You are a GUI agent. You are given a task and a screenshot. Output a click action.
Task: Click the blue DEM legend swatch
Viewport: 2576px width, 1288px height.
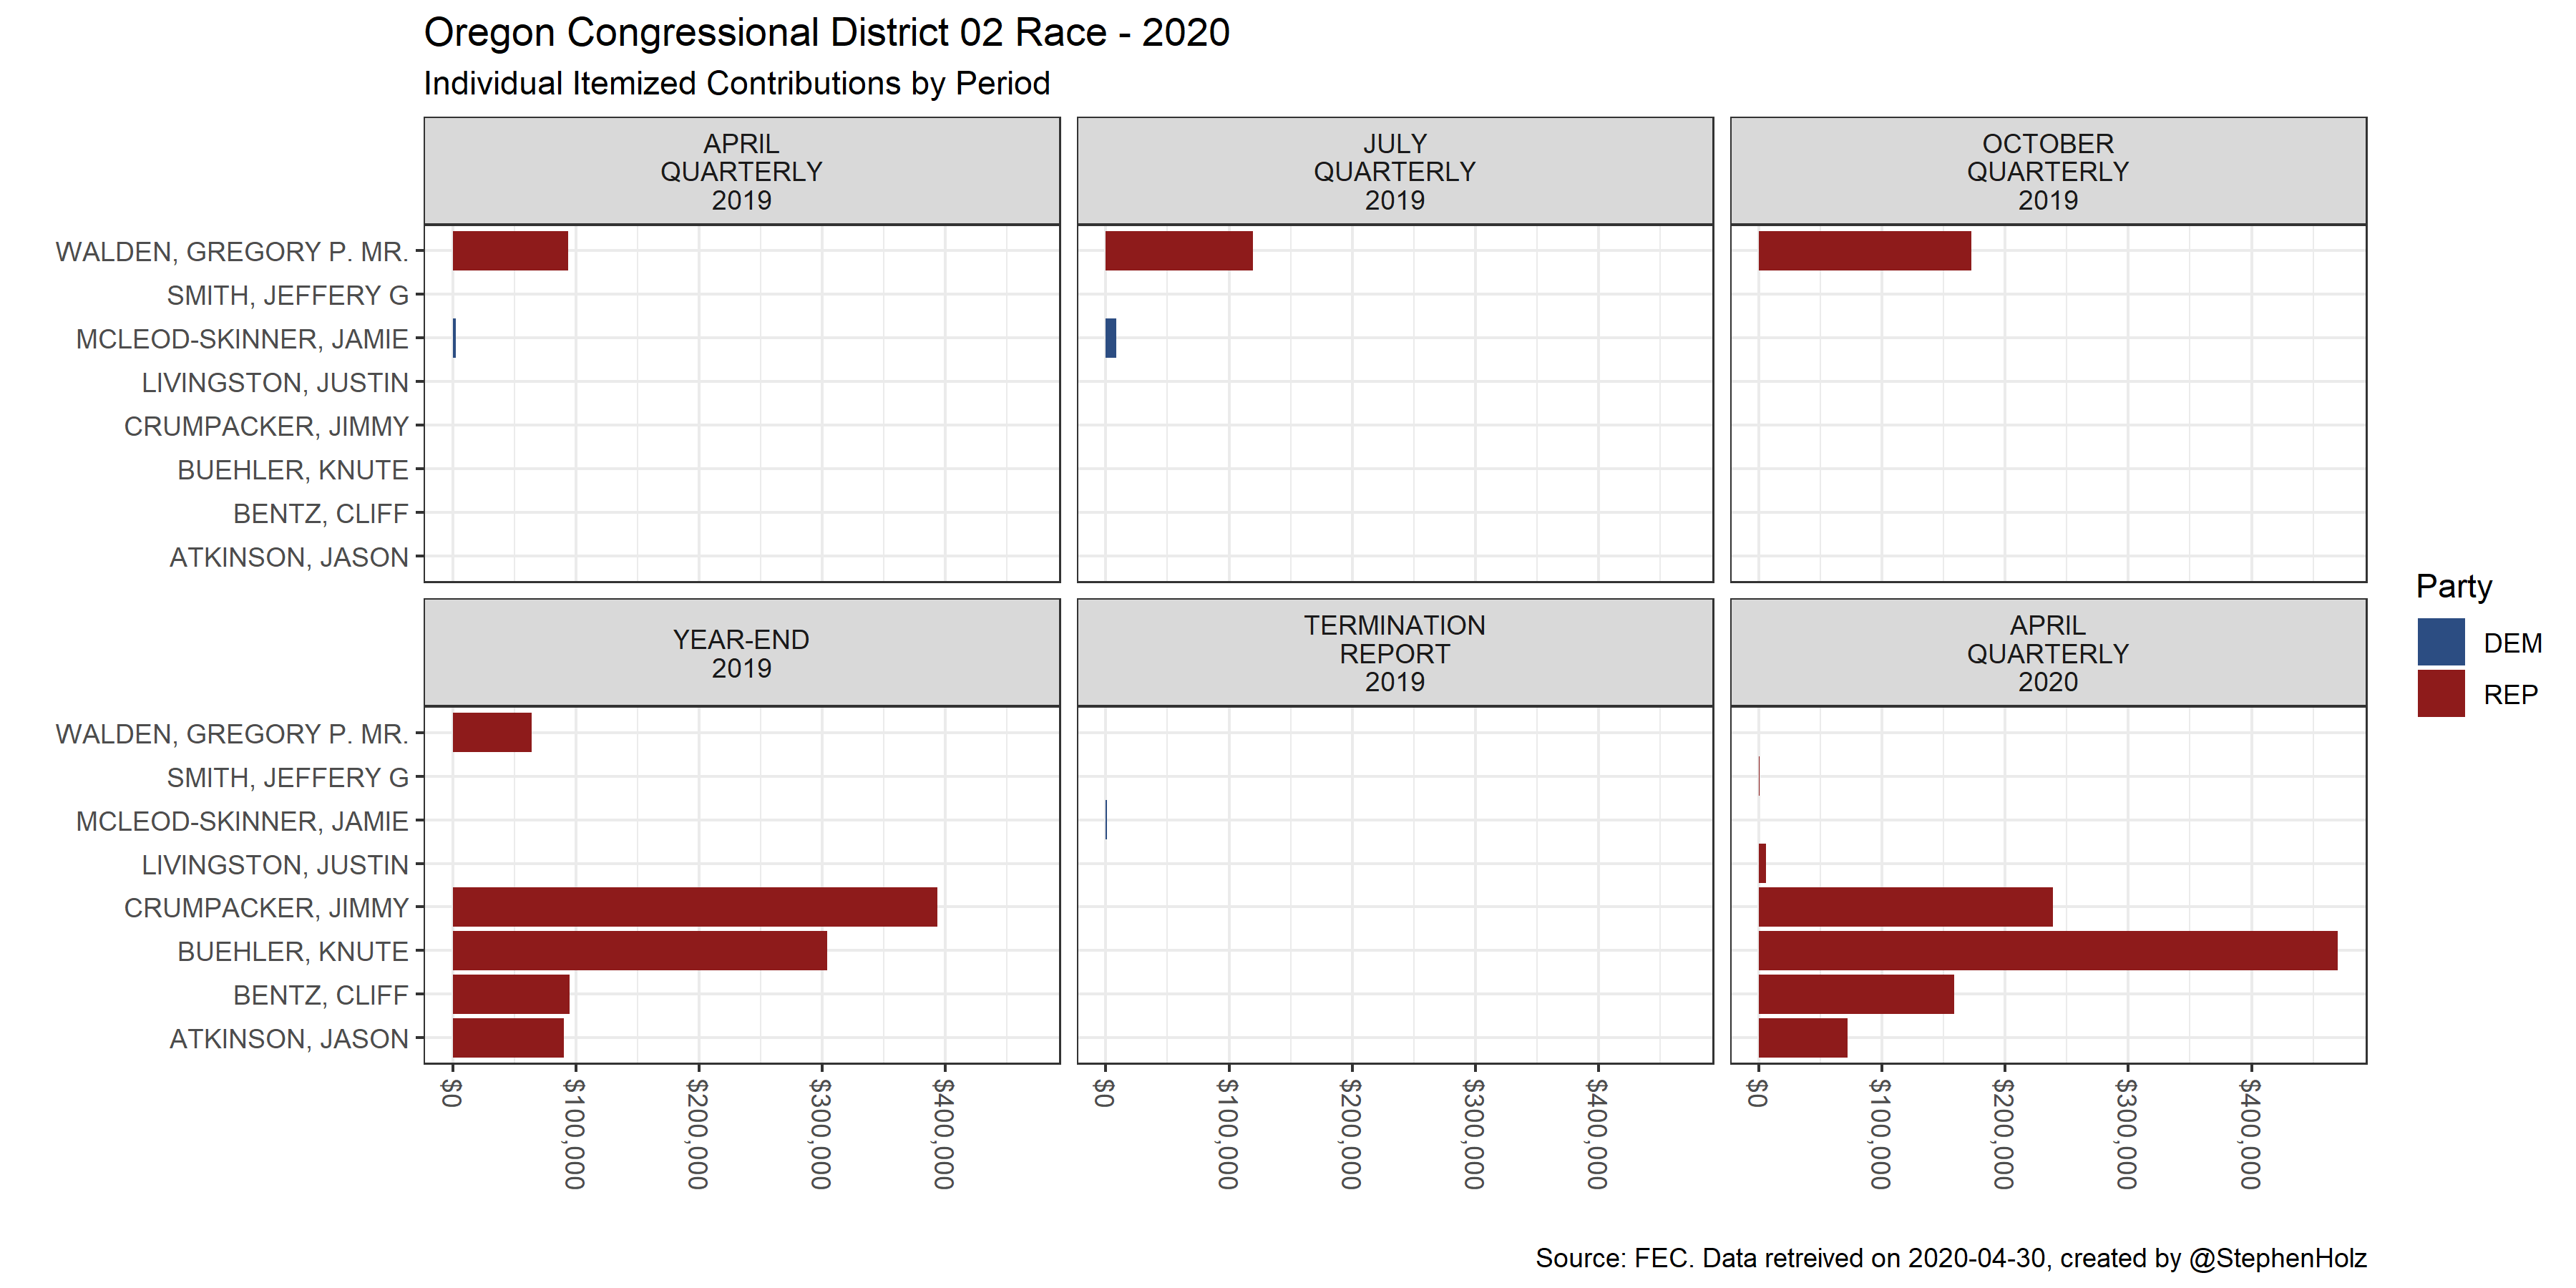tap(2440, 642)
